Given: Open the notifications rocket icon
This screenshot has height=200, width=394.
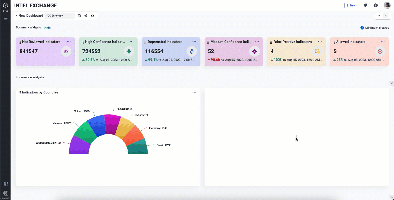Looking at the screenshot, I should [x=365, y=5].
